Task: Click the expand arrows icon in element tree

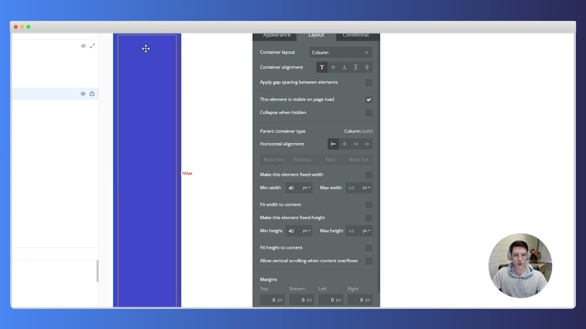Action: pos(92,46)
